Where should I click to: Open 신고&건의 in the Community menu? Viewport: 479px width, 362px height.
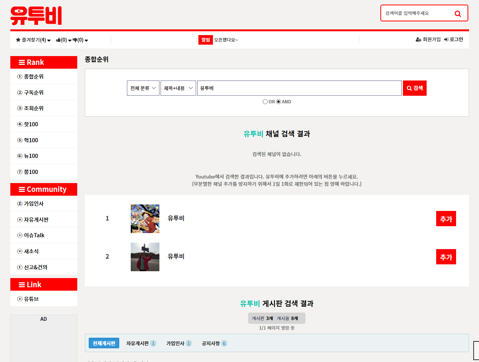click(44, 267)
